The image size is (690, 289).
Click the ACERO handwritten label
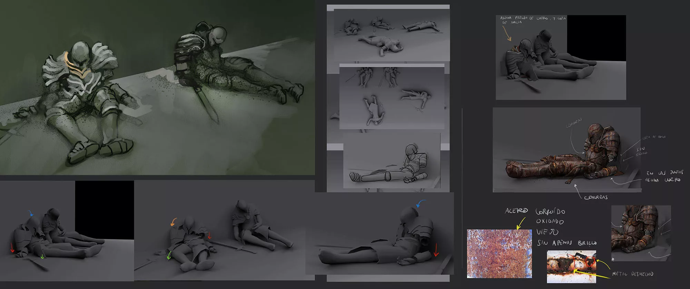(516, 210)
